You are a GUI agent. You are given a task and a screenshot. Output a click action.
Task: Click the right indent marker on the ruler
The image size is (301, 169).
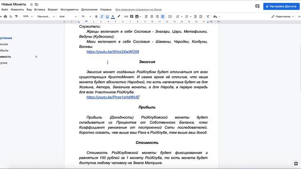coord(208,22)
